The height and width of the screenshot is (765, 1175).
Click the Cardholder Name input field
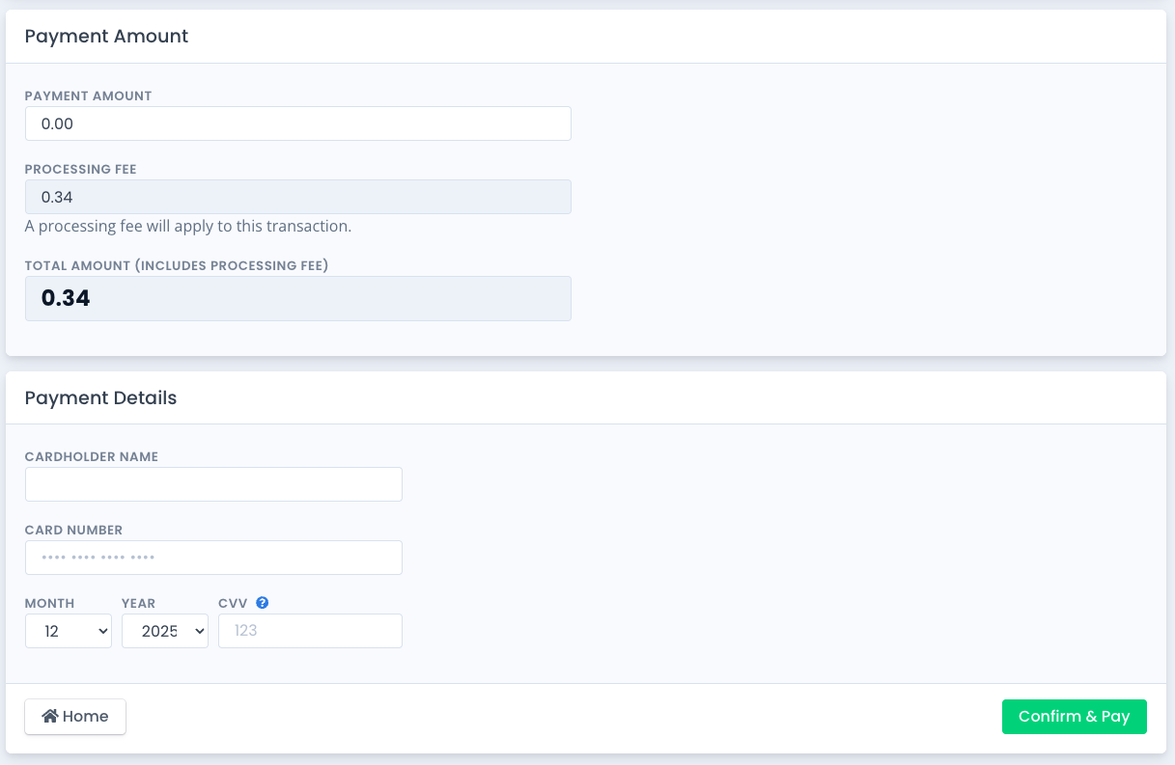213,484
